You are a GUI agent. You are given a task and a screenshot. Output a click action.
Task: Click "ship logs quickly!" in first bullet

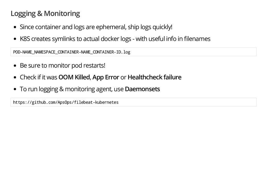(x=150, y=27)
